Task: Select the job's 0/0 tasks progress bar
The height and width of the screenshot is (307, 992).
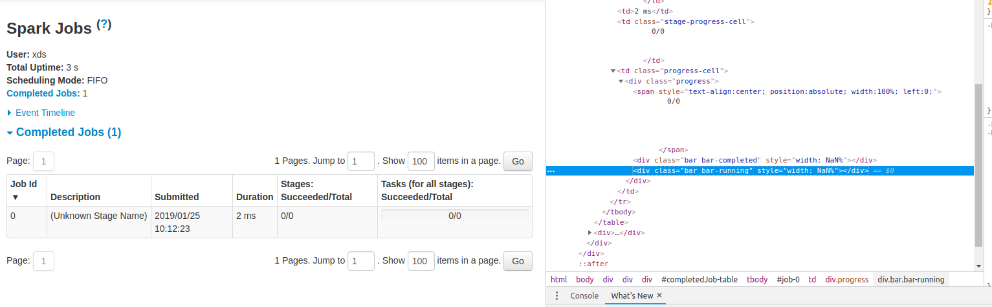Action: 455,216
